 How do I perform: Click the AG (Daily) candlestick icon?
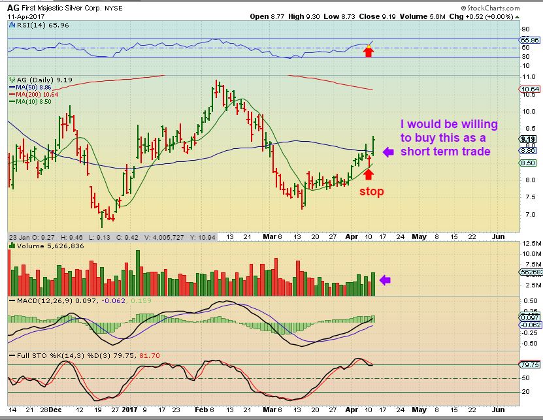click(x=12, y=80)
